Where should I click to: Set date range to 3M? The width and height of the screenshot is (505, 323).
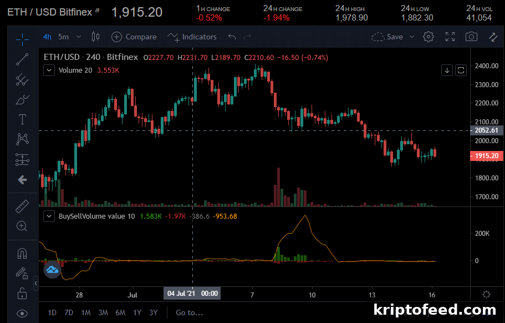coord(103,312)
